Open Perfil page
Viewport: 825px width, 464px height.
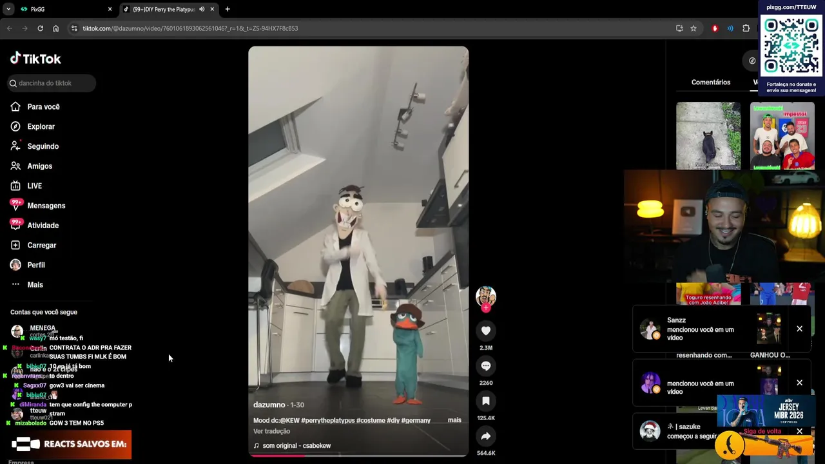[28, 265]
